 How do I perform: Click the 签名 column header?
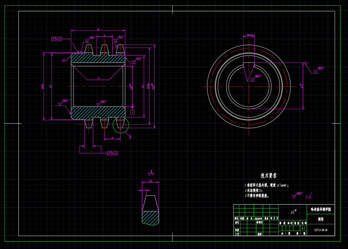coord(266,218)
